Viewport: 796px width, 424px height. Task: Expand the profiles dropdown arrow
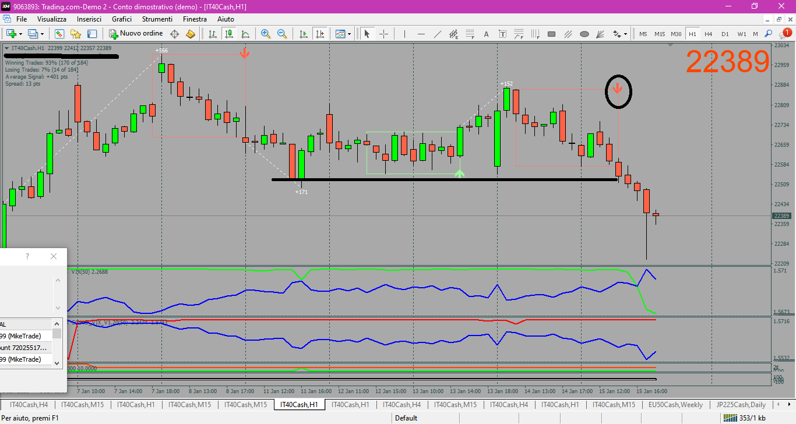(x=43, y=34)
